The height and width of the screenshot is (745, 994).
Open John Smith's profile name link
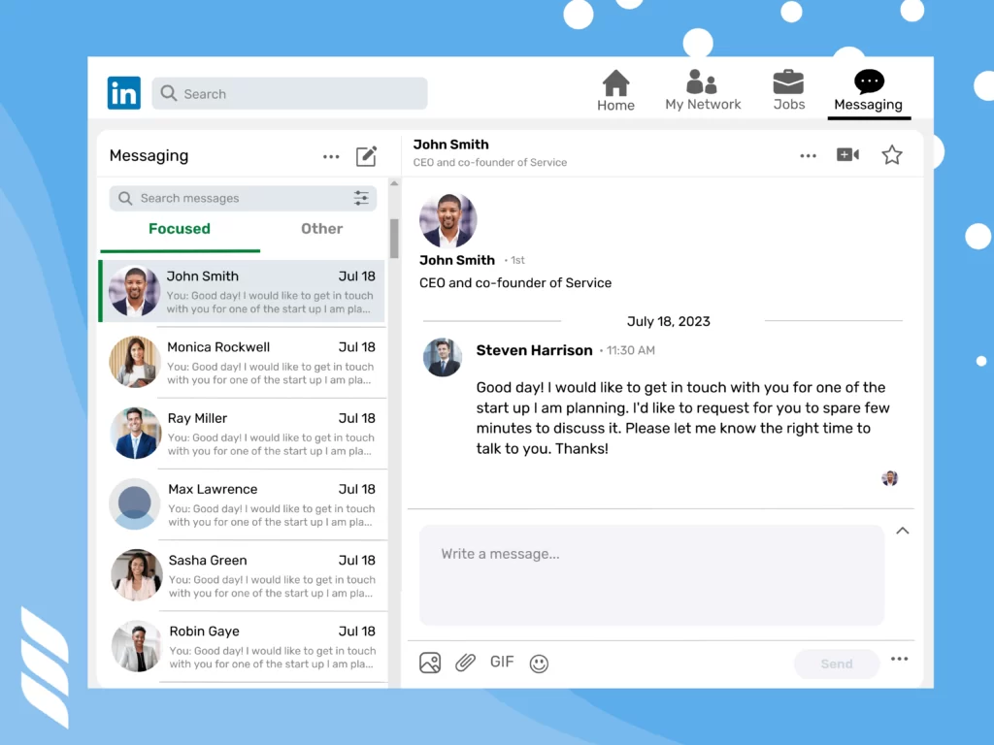pos(456,260)
